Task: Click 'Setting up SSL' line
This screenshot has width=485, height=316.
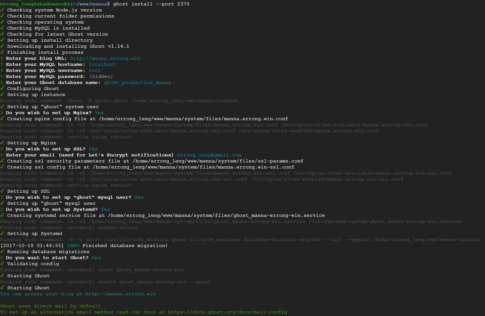Action: coord(25,191)
